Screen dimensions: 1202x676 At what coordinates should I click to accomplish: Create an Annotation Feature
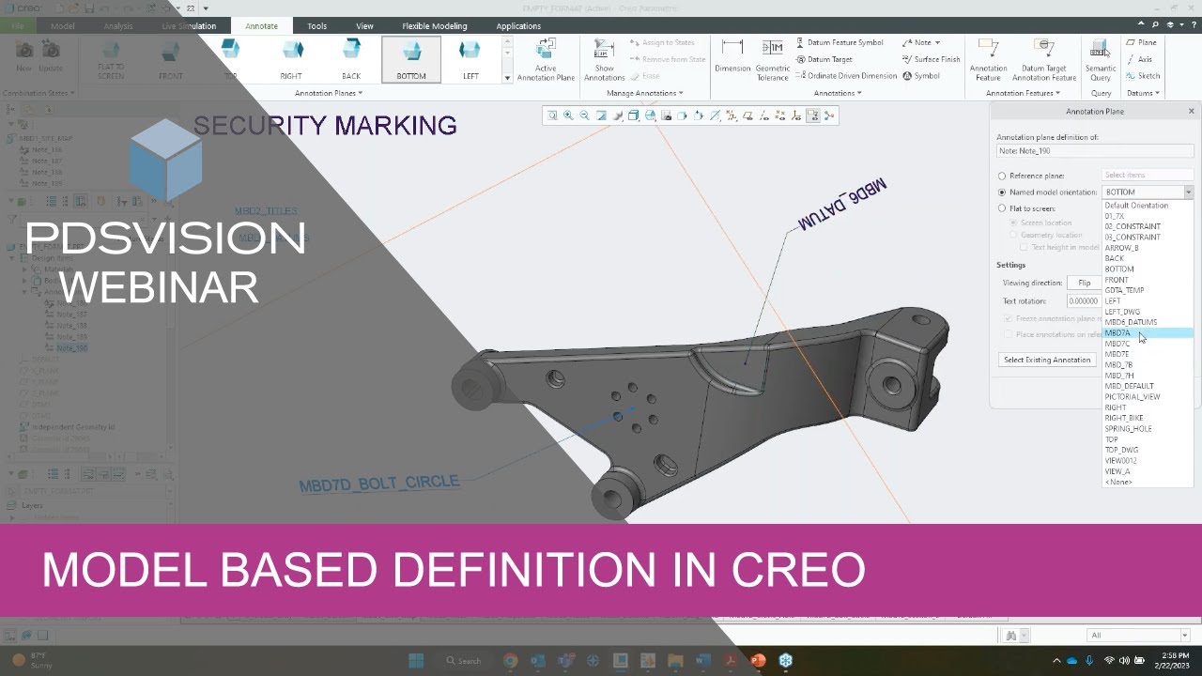988,59
